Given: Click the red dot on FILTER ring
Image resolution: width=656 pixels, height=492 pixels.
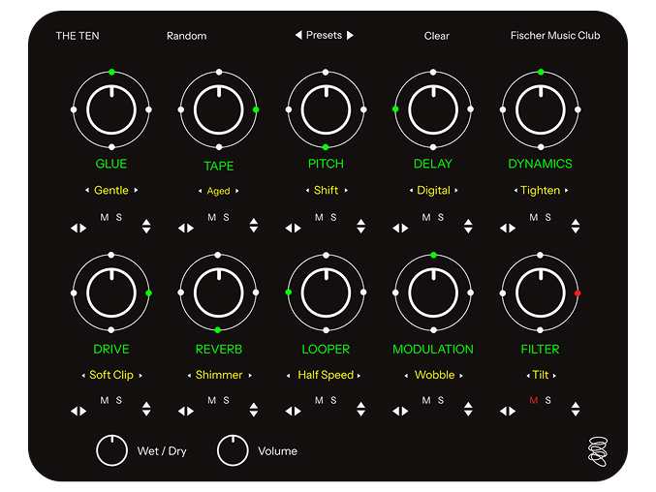Looking at the screenshot, I should pyautogui.click(x=578, y=293).
